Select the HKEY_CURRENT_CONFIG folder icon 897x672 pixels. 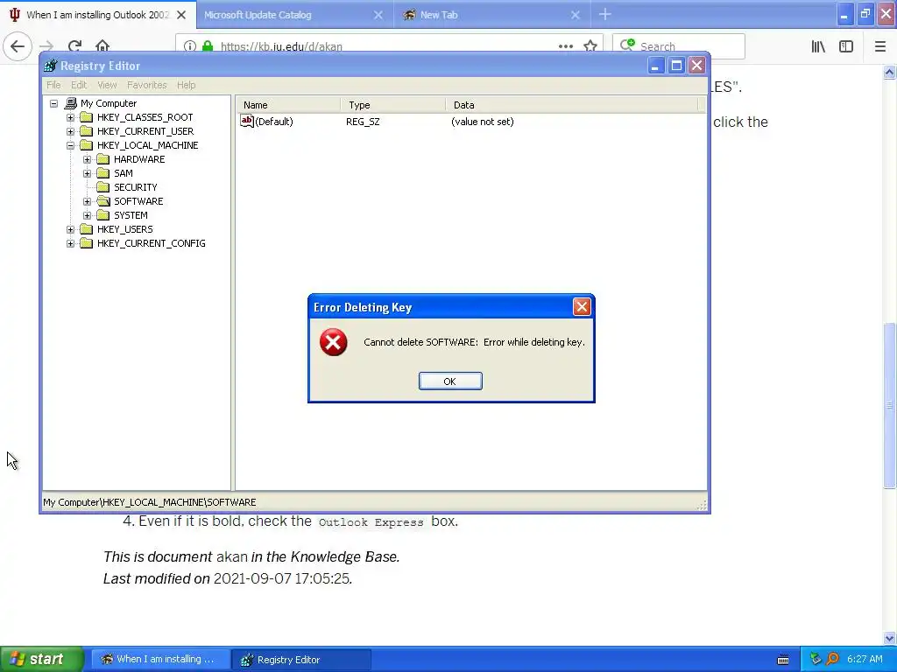(x=87, y=243)
